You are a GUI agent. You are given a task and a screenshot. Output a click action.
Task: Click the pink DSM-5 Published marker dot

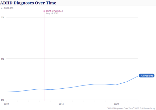click(x=44, y=11)
